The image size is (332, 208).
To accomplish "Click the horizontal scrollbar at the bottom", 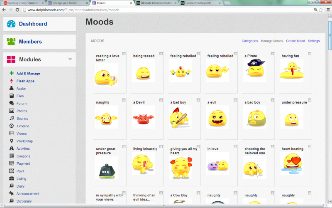I will (164, 205).
